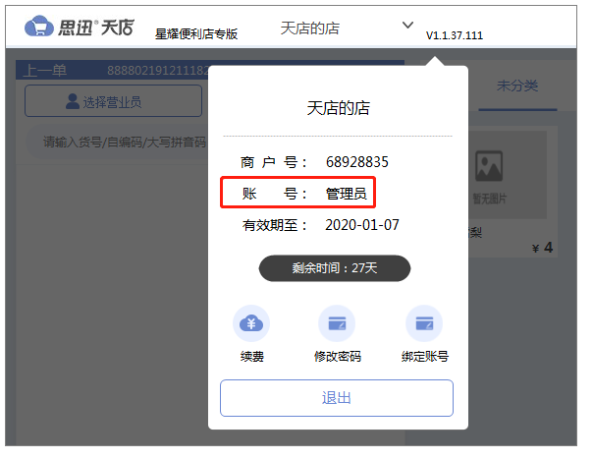
Task: Click the 退出 logout button
Action: click(336, 398)
